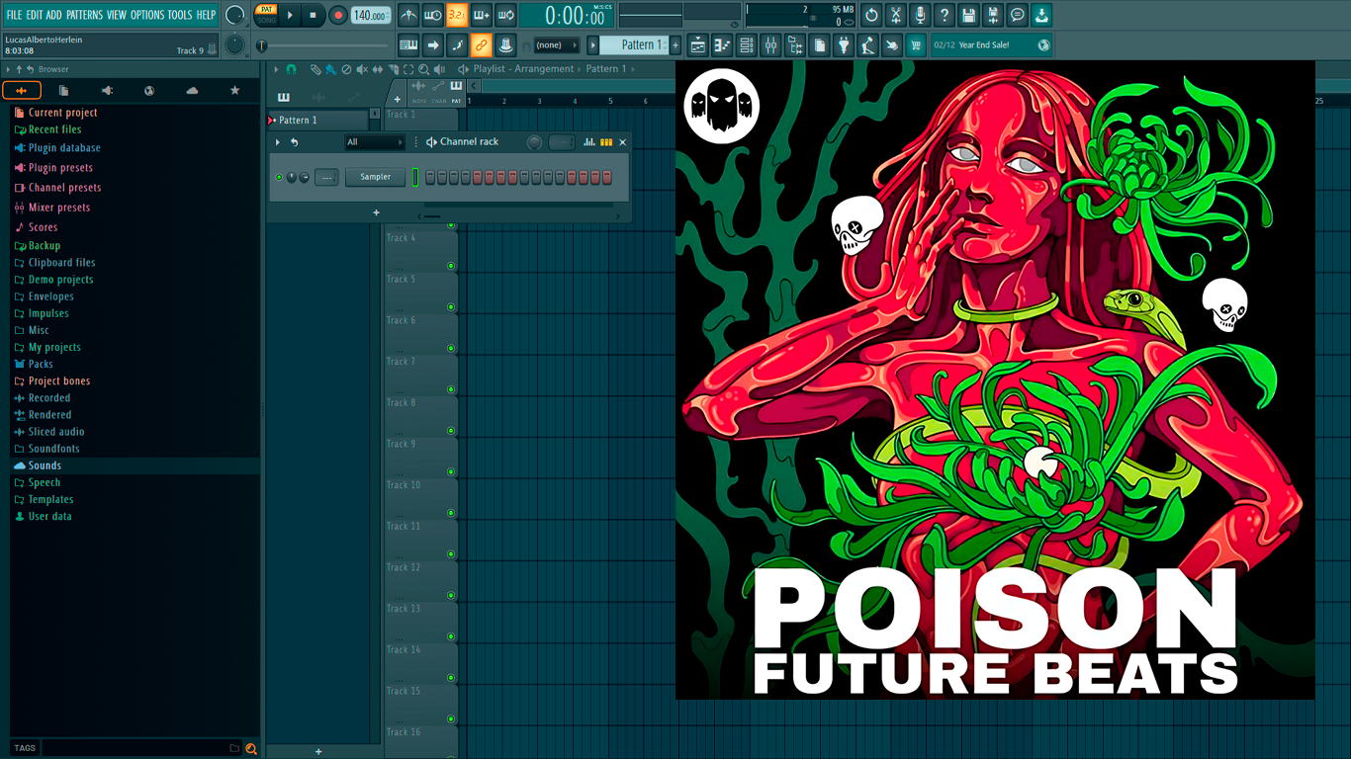The image size is (1351, 759).
Task: Click the song position slider
Action: click(x=324, y=45)
